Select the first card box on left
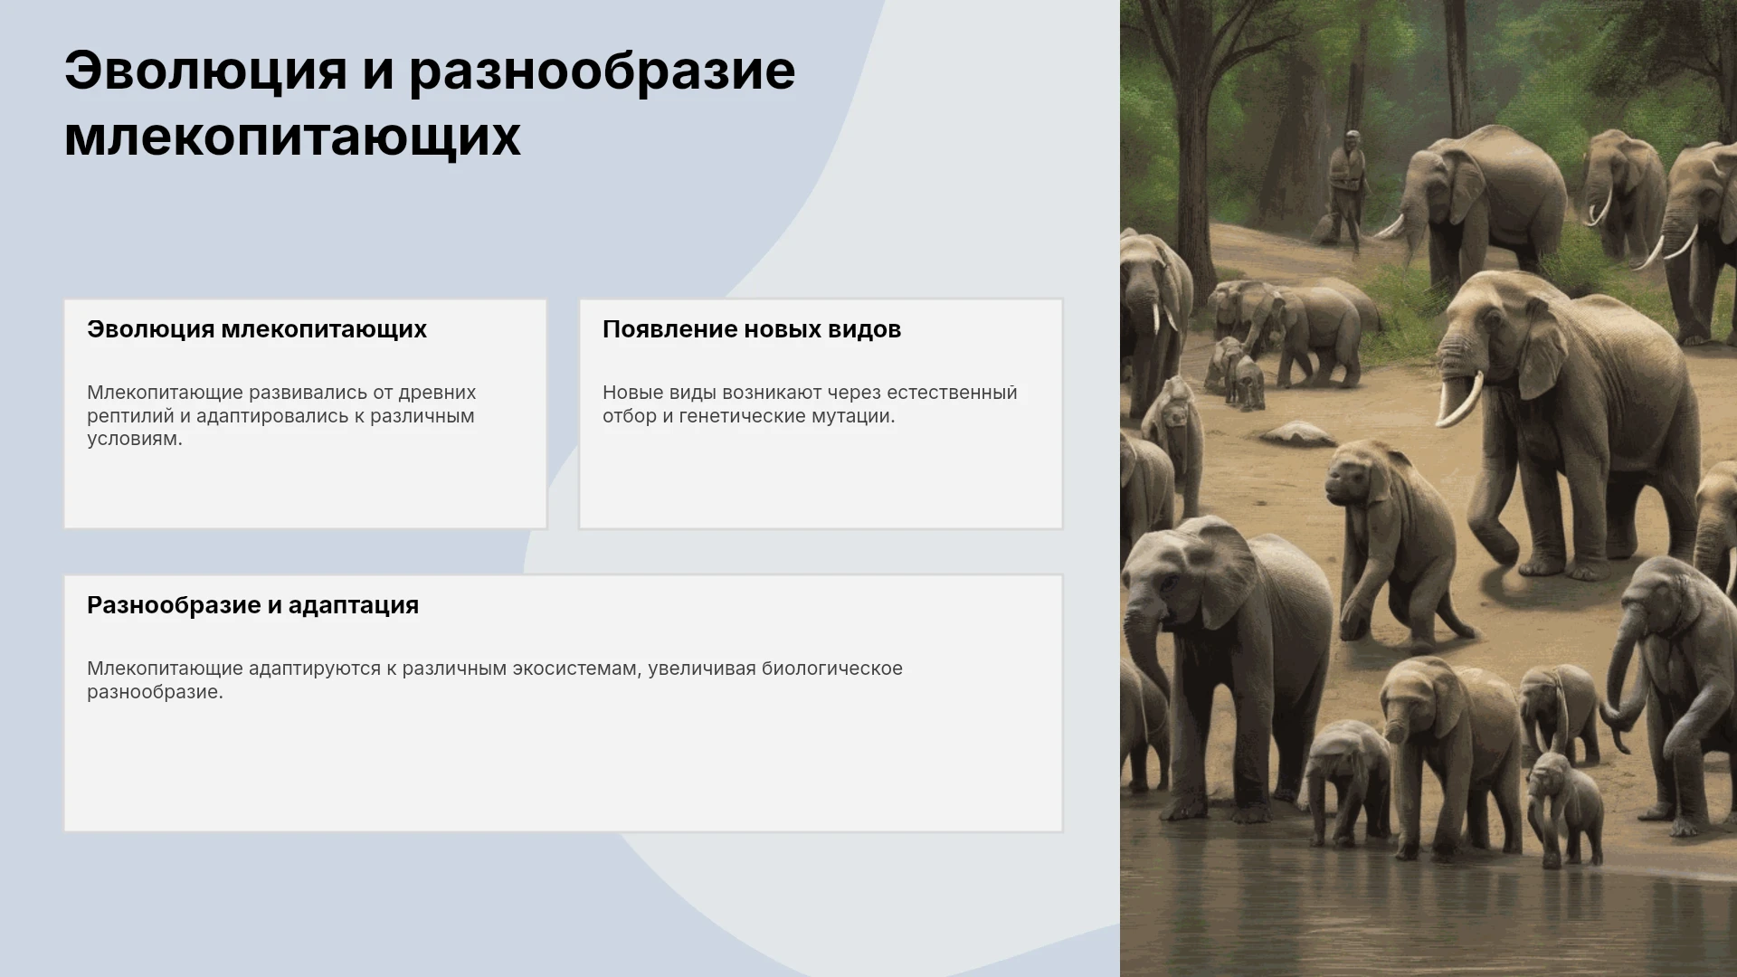This screenshot has width=1737, height=977. click(x=306, y=414)
